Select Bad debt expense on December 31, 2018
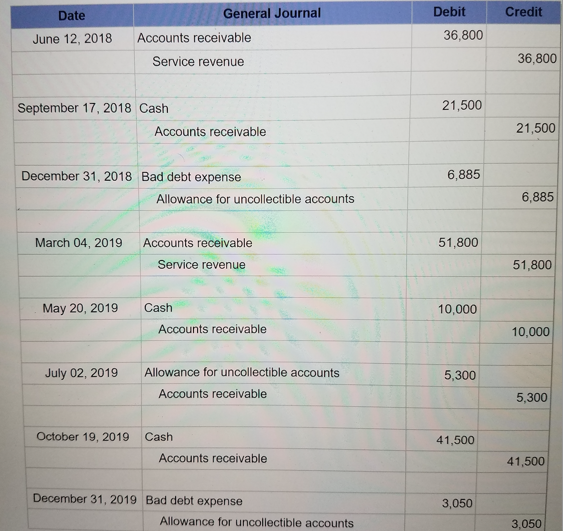 coord(191,177)
